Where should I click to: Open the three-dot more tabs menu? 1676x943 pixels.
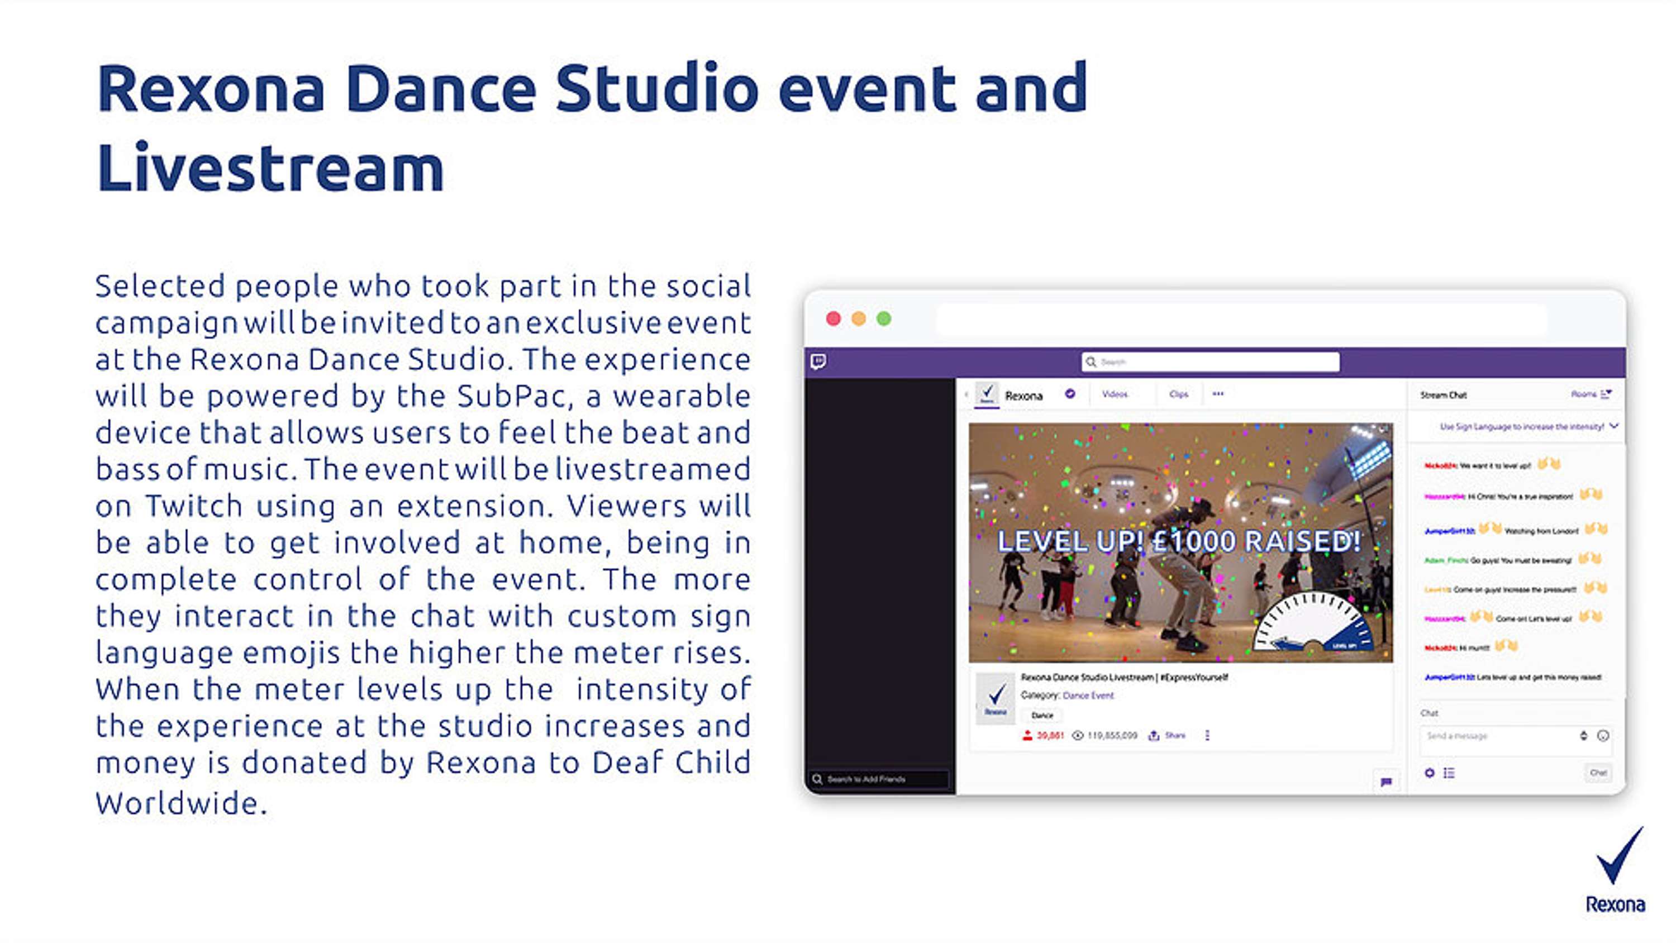coord(1218,394)
